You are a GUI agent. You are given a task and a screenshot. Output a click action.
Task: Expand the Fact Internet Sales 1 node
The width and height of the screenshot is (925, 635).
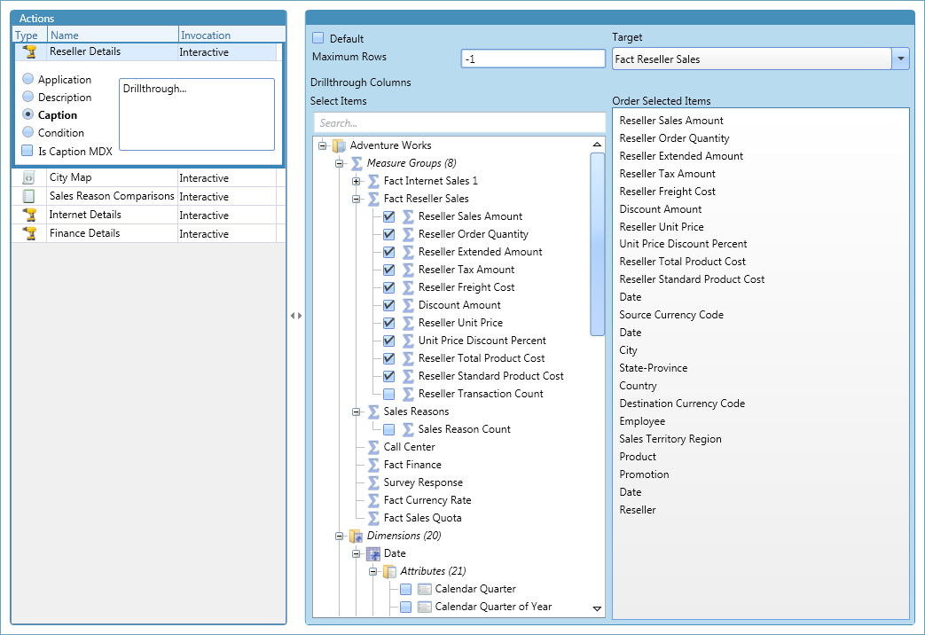357,181
